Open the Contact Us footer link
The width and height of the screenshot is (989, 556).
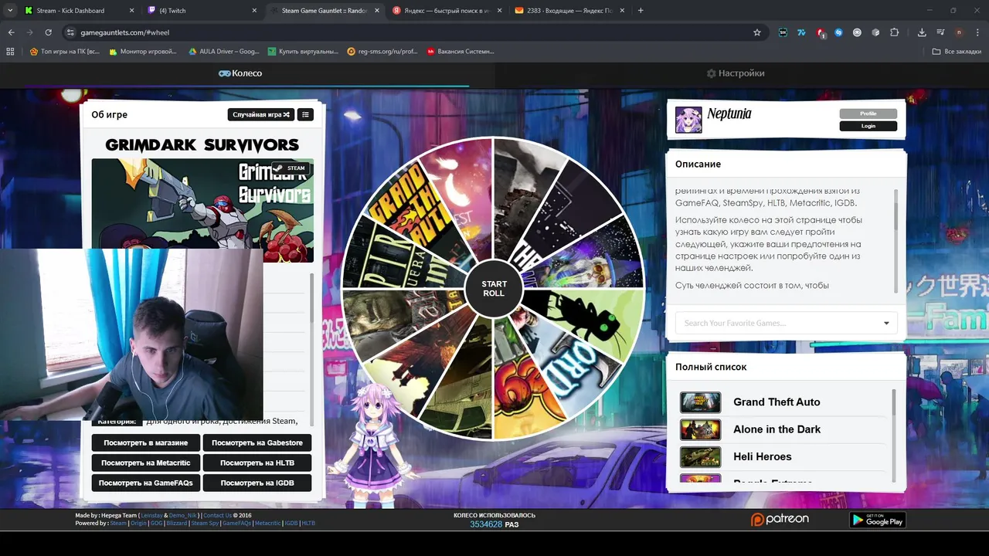[x=217, y=515]
